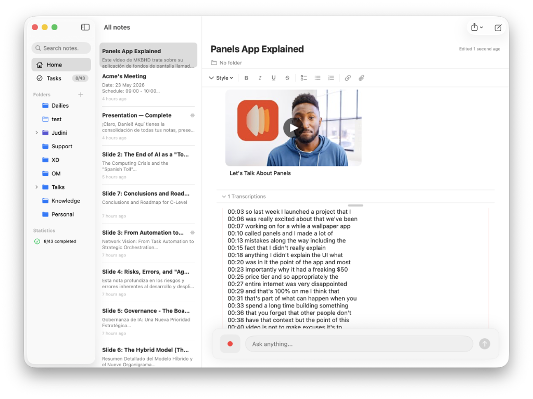Screen dimensions: 533x399
Task: Toggle underline formatting
Action: click(x=273, y=78)
